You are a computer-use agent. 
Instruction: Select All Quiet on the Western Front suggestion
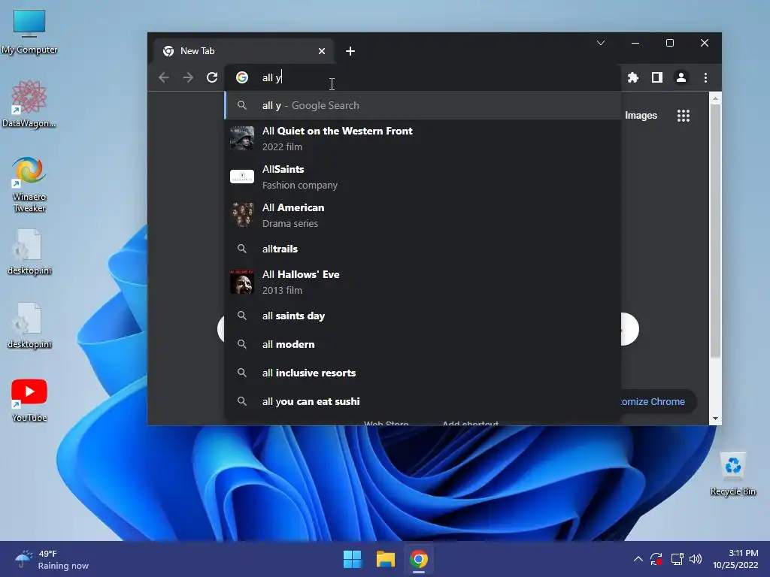coord(423,138)
